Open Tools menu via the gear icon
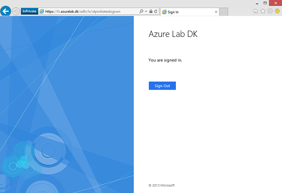Image resolution: width=282 pixels, height=193 pixels. 270,11
